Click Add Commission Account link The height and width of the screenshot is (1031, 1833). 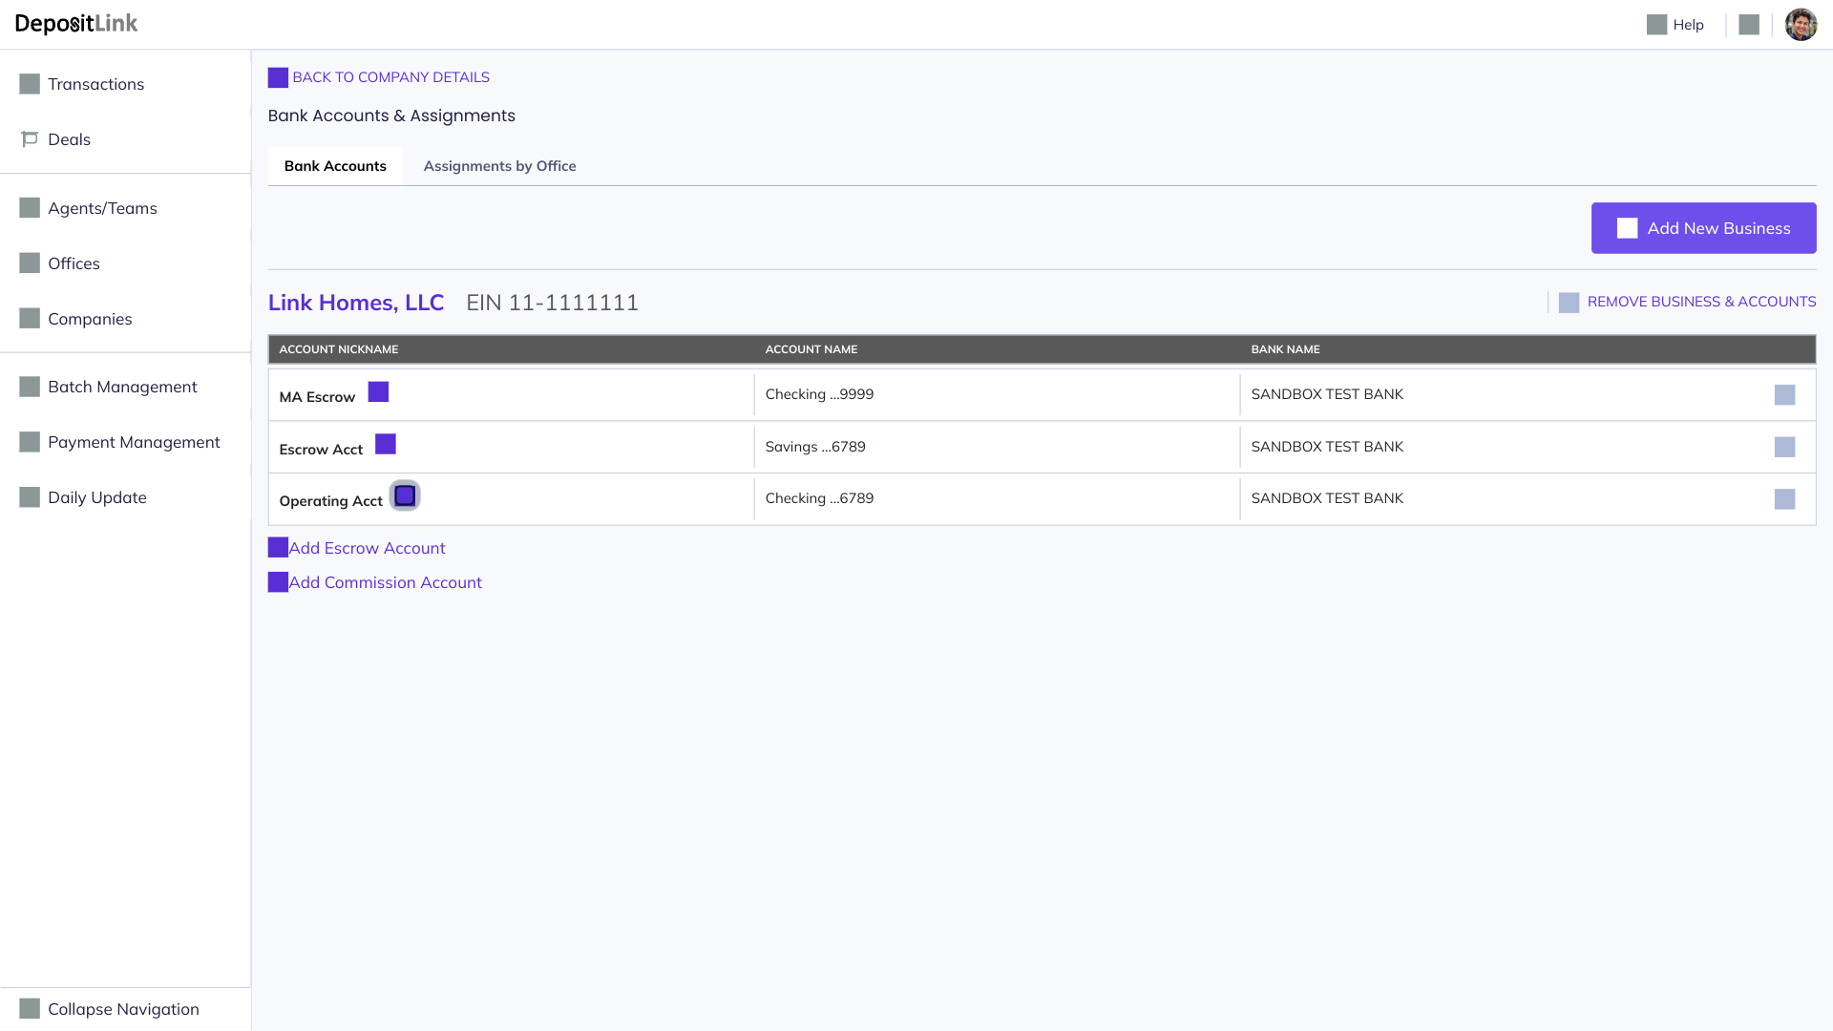(385, 582)
